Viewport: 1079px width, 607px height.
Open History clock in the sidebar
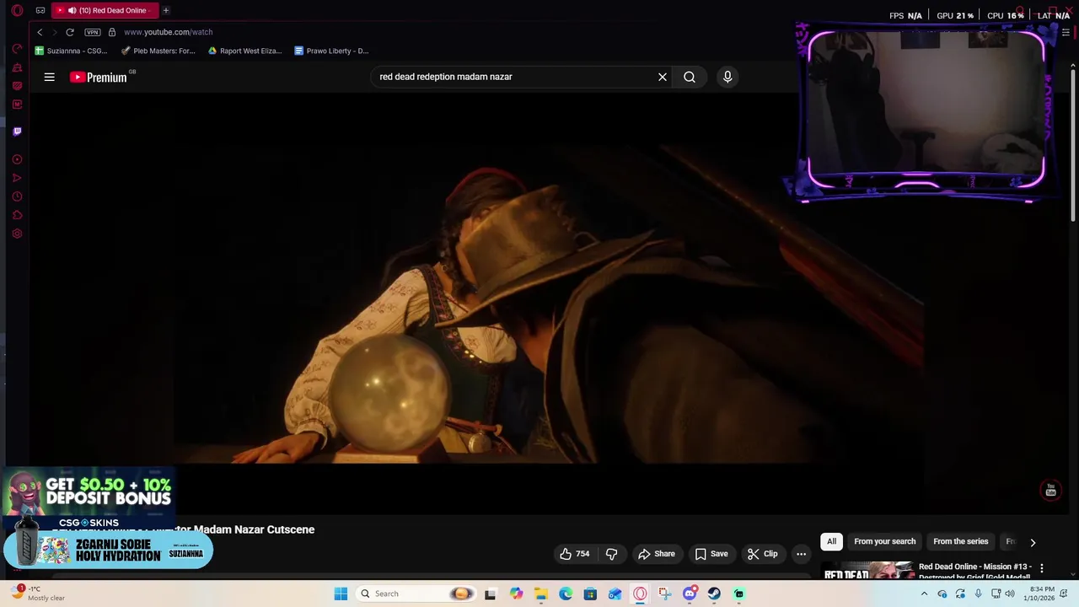tap(17, 196)
